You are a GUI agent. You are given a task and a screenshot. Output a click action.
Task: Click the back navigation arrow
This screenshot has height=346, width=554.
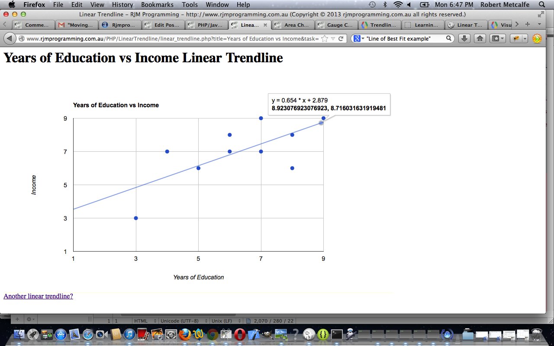tap(10, 38)
